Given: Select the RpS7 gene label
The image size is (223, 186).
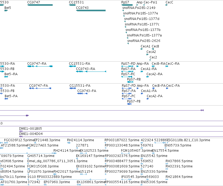Looking at the screenshot, I should click(x=125, y=2).
